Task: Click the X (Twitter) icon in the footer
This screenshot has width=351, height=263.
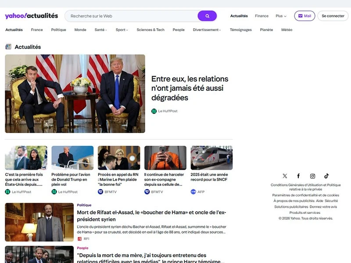Action: coord(285,176)
